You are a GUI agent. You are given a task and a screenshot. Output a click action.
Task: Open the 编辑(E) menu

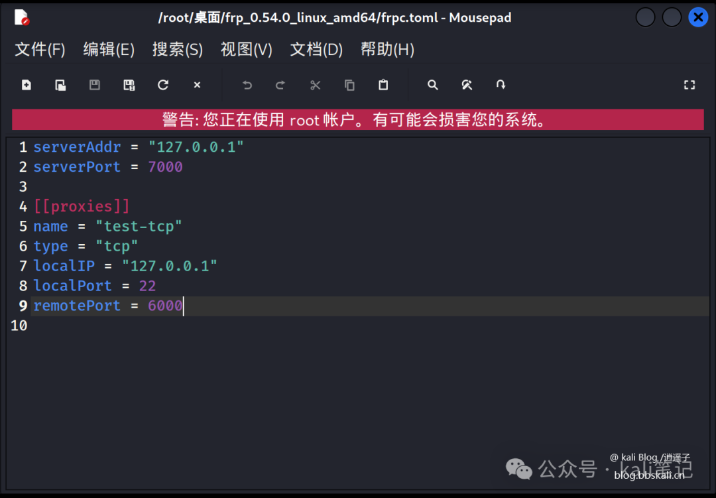point(109,49)
